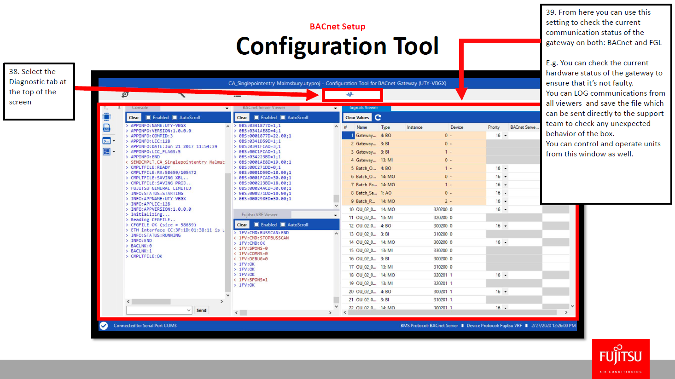Open Priority dropdown for signal row 12
Viewport: 675px width, 379px height.
point(505,226)
